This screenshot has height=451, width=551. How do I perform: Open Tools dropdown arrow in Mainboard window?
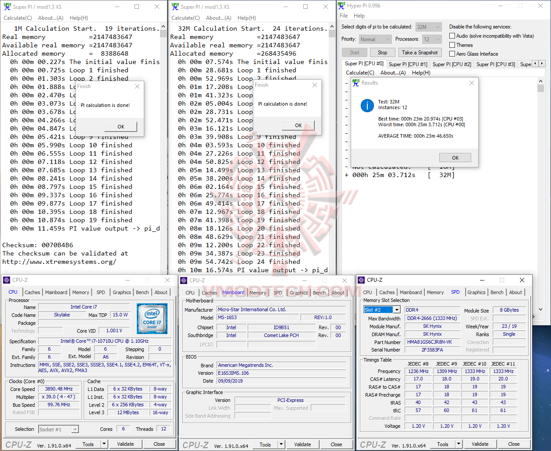coord(281,444)
